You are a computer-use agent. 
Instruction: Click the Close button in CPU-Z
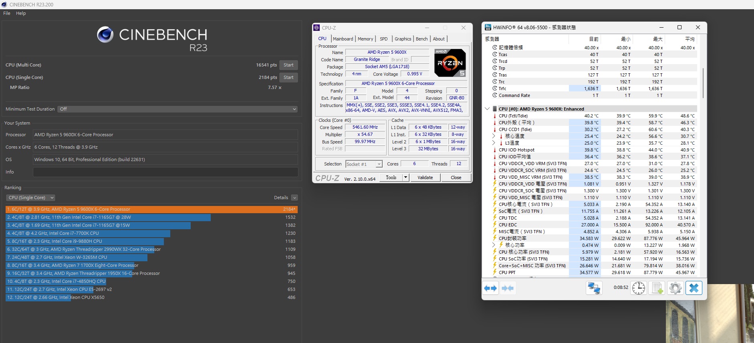pyautogui.click(x=456, y=178)
